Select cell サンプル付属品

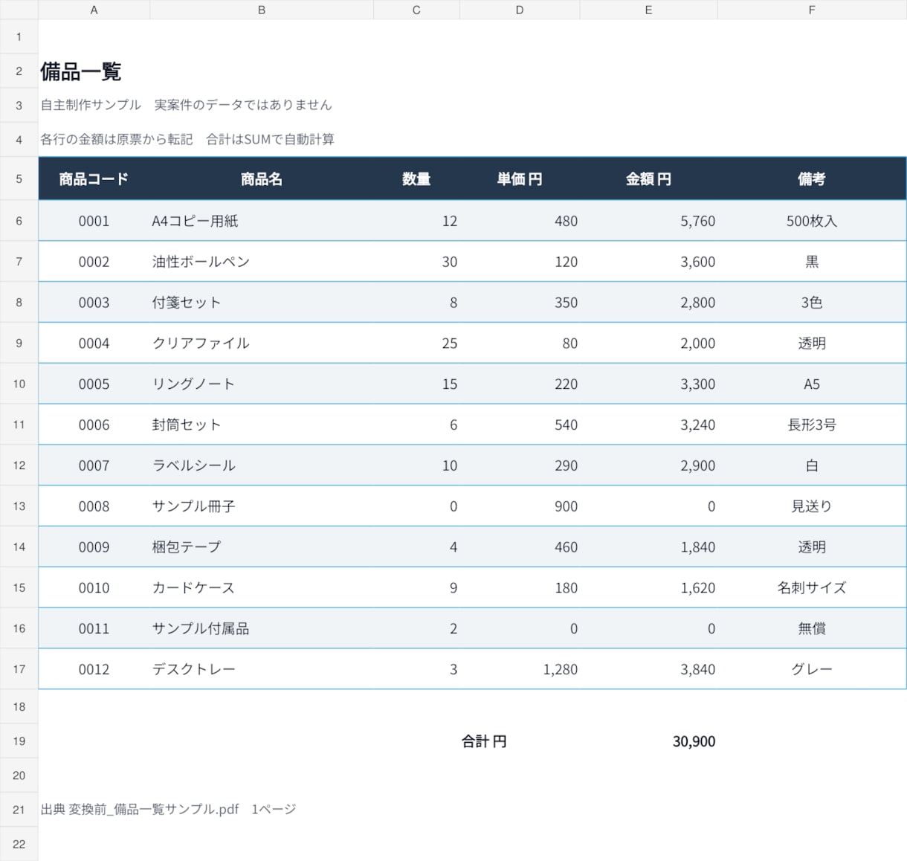click(262, 629)
